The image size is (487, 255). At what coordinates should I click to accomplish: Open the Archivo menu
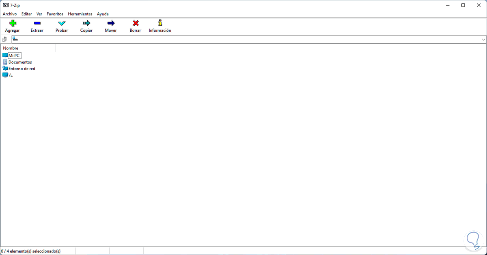click(10, 14)
